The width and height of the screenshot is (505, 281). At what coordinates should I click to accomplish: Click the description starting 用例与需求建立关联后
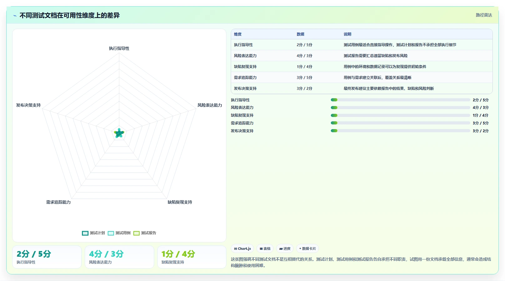[377, 78]
